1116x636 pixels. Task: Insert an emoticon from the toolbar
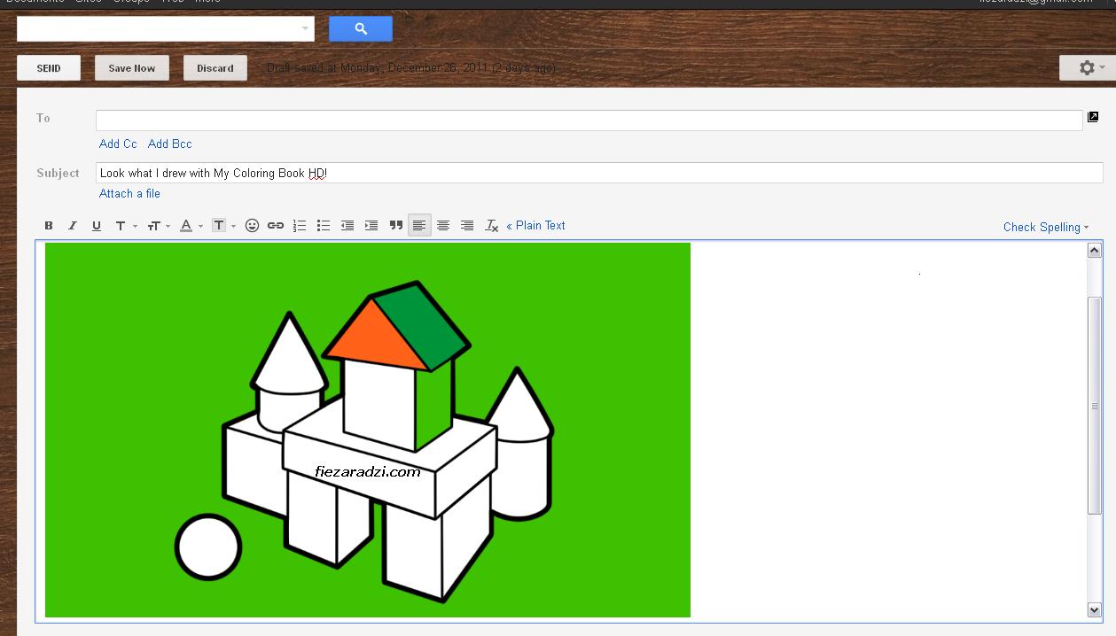click(252, 226)
